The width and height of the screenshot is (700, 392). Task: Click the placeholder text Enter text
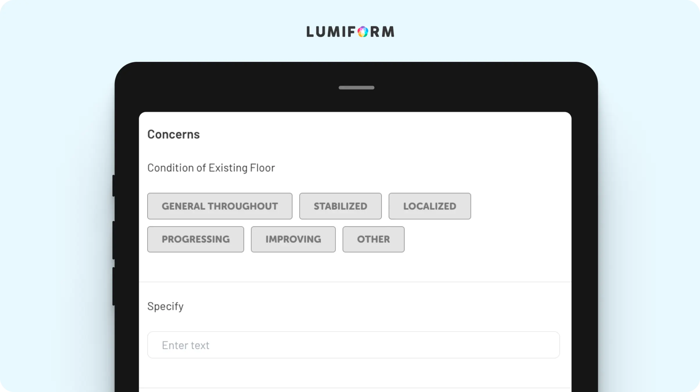186,345
